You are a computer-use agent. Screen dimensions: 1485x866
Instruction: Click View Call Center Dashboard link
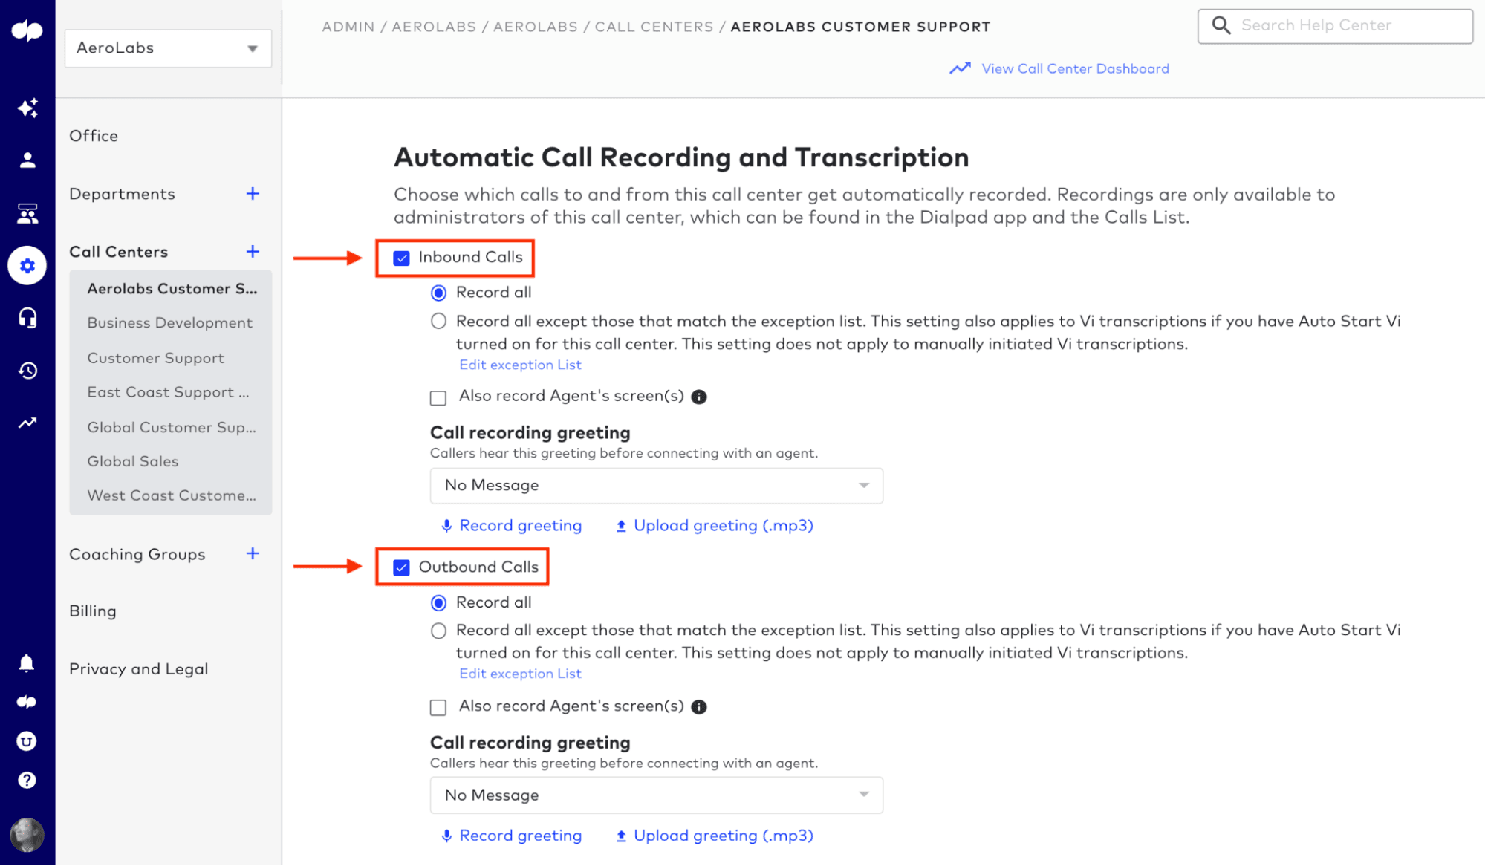(1074, 69)
